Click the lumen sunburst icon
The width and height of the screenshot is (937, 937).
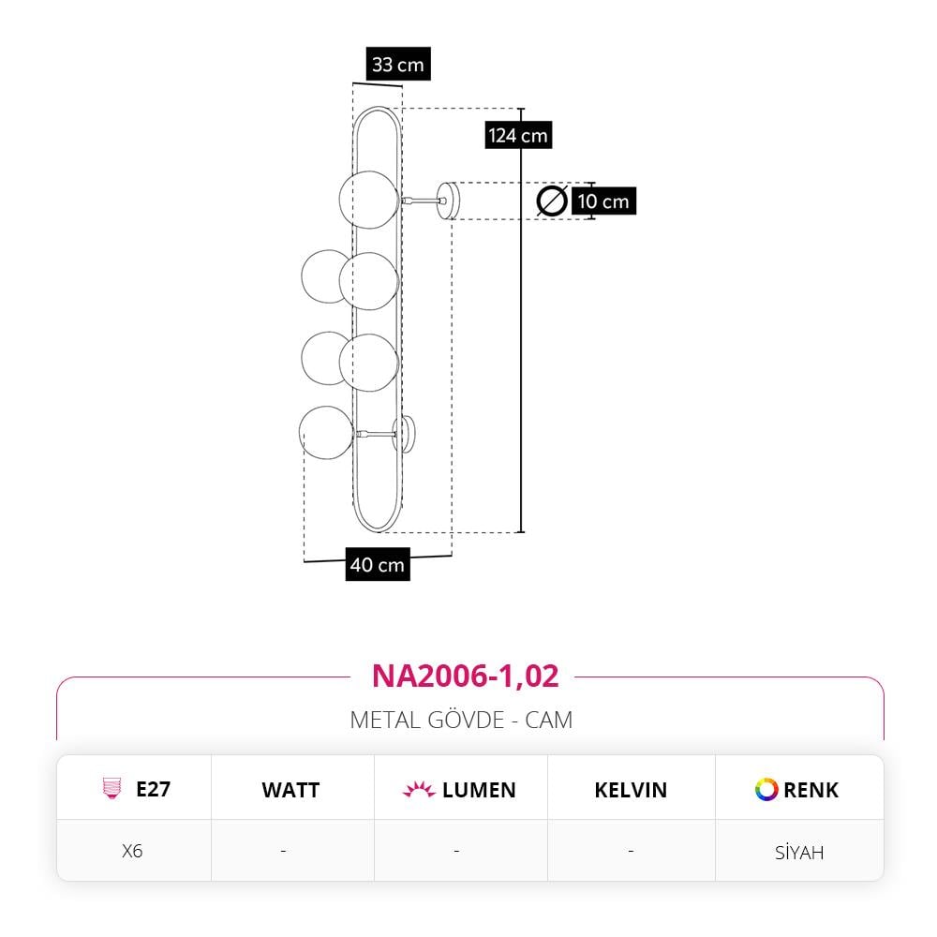418,789
